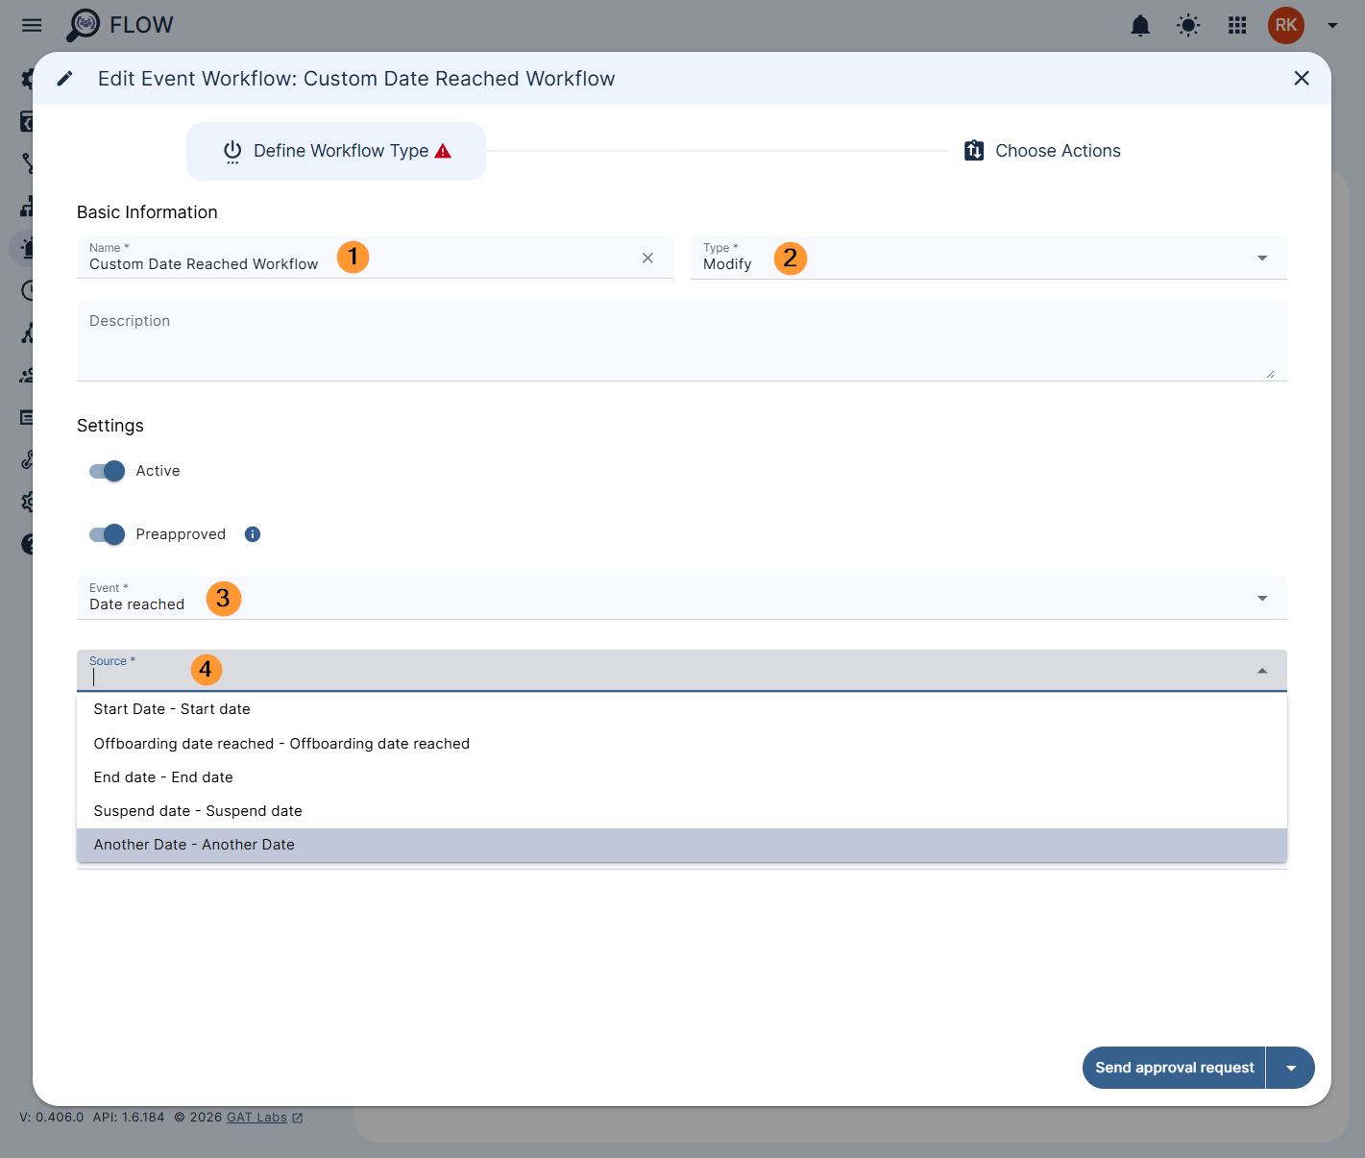This screenshot has height=1158, width=1365.
Task: Open the hamburger menu icon
Action: pyautogui.click(x=32, y=25)
